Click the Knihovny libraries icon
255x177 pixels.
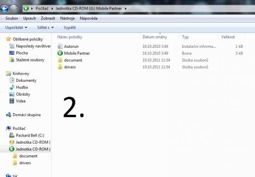(9, 74)
